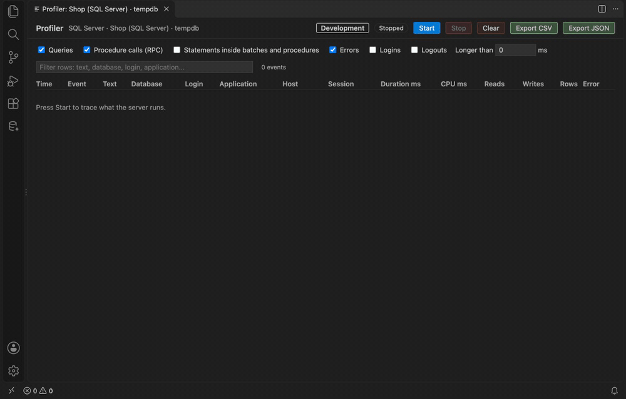
Task: Click the Session column header
Action: coord(341,84)
